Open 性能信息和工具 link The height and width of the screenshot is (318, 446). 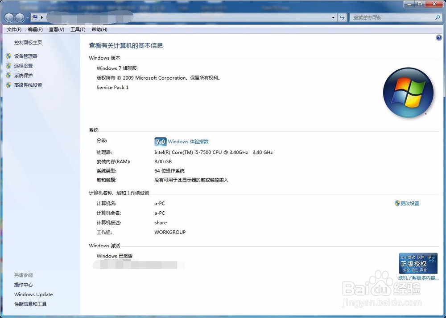coord(30,304)
